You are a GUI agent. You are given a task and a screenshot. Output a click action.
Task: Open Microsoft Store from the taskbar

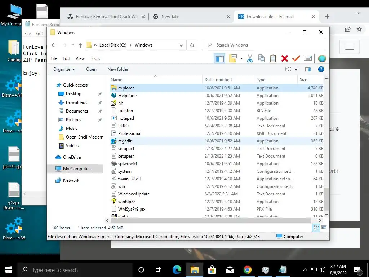pos(212,270)
